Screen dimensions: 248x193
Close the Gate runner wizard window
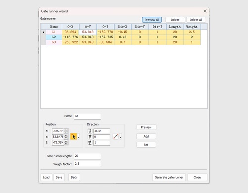pos(205,11)
